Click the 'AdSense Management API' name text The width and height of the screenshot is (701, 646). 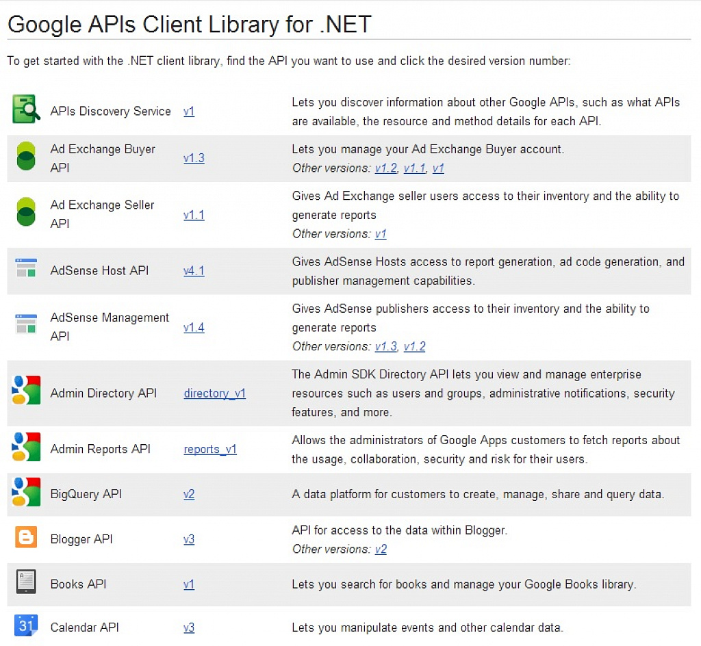110,326
